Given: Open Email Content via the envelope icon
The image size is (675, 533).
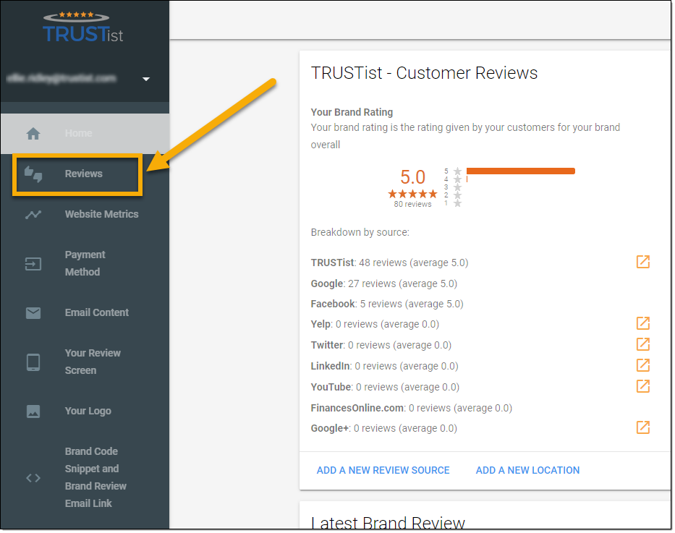Looking at the screenshot, I should [33, 312].
